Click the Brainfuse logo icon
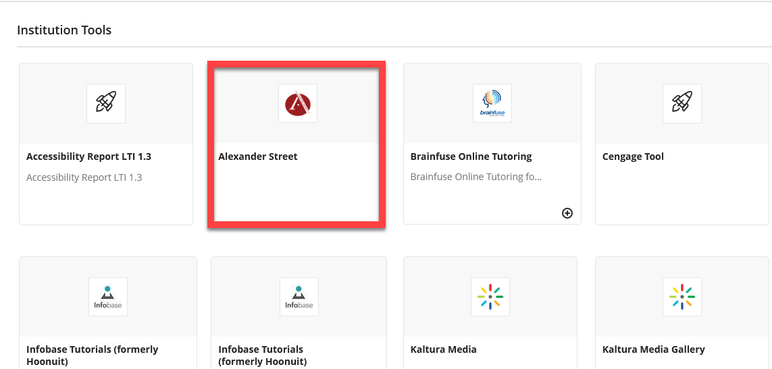This screenshot has width=772, height=369. 492,103
